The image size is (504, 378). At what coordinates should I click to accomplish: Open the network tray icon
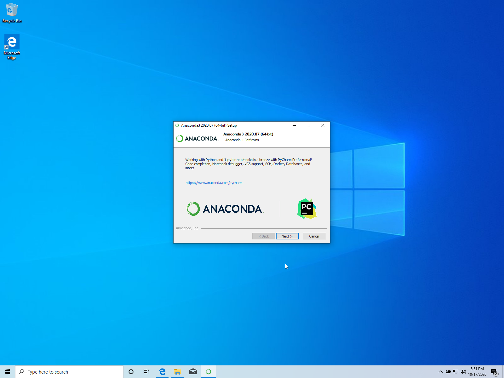(x=456, y=372)
